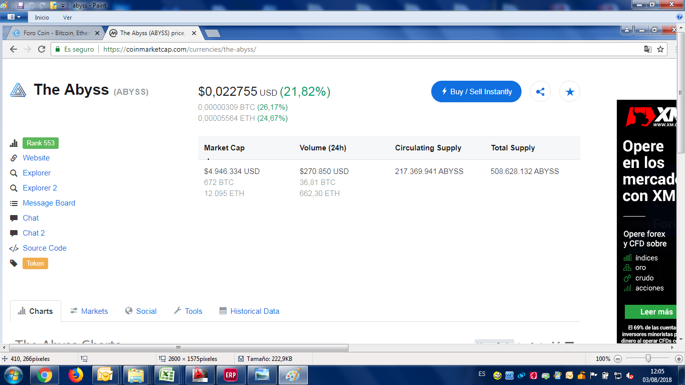Switch to the Ver ribbon tab
The image size is (685, 385).
68,18
